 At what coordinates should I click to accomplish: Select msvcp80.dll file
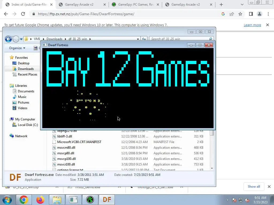pos(66,153)
